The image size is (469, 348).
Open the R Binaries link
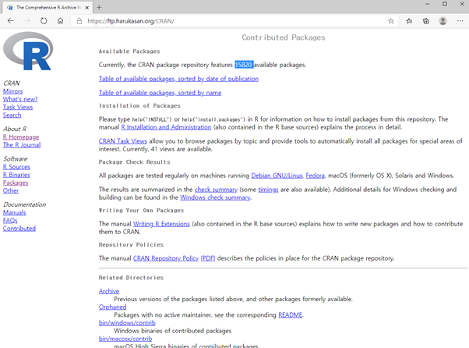(x=16, y=175)
